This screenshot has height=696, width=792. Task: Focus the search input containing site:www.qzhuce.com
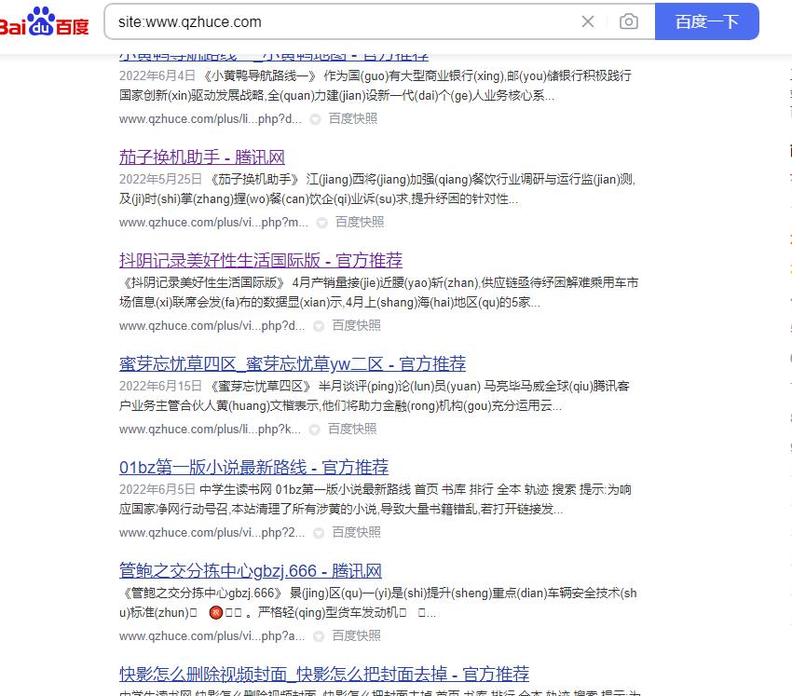click(x=335, y=21)
